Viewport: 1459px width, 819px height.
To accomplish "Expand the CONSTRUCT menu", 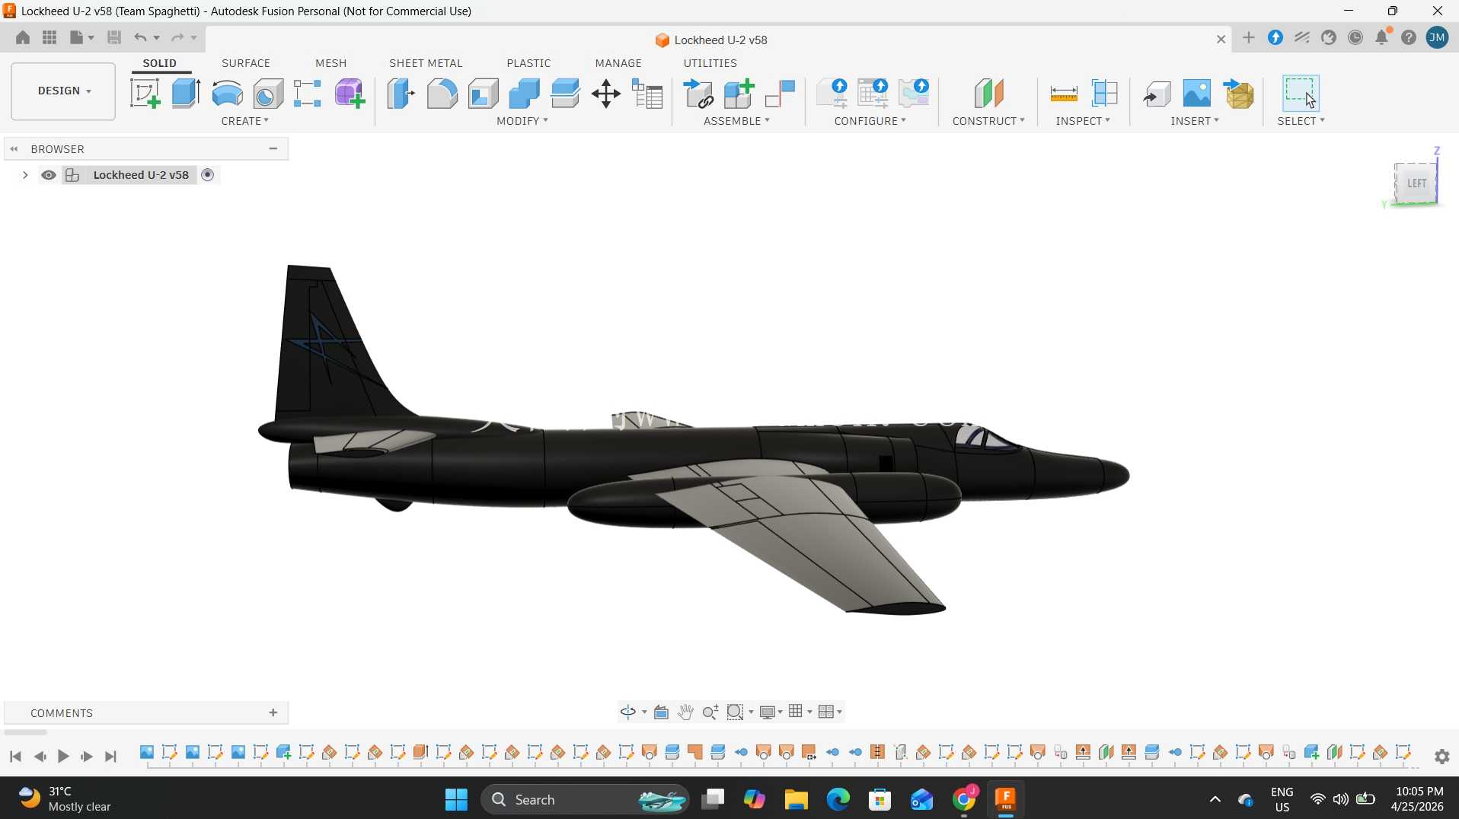I will tap(988, 121).
